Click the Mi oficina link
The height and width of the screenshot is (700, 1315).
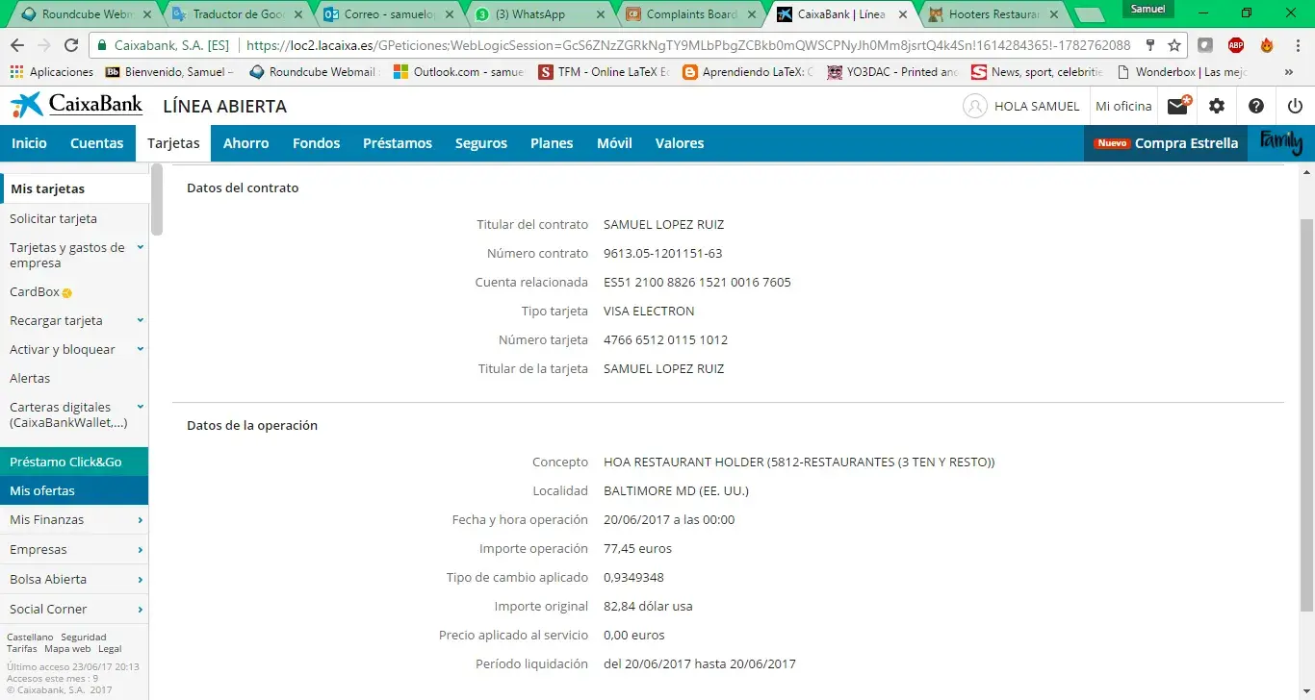coord(1123,107)
